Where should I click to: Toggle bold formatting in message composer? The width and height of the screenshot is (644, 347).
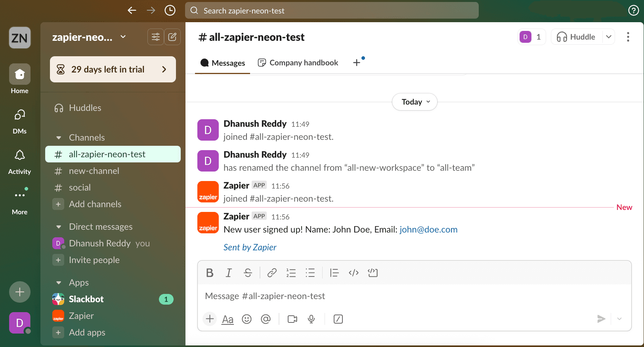[x=210, y=273]
